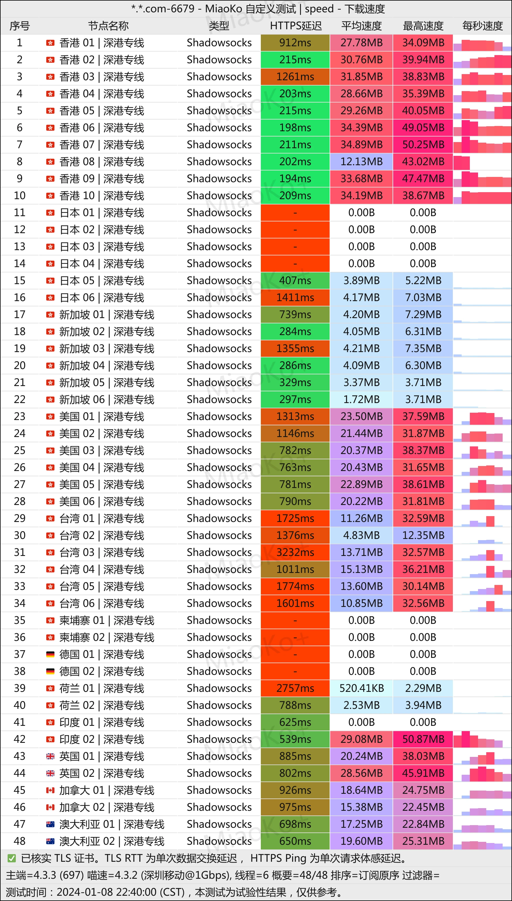The height and width of the screenshot is (901, 512).
Task: Click the node name 柬埔寨 01 | 深港专线
Action: (x=107, y=620)
